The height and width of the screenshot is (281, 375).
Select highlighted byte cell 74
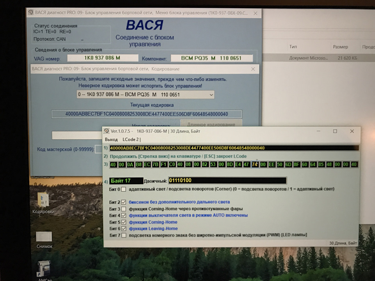click(x=255, y=164)
